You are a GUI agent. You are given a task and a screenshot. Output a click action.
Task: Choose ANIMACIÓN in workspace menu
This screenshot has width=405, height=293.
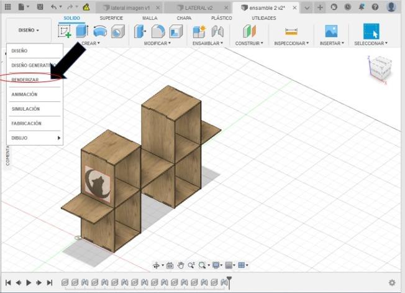[24, 94]
